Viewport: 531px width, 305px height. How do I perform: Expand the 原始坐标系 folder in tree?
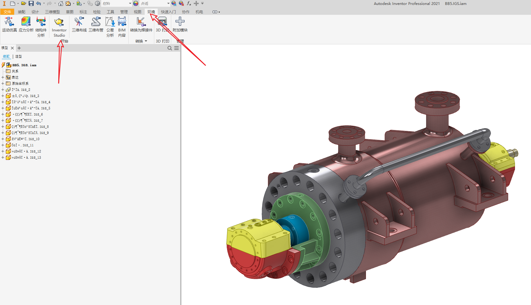click(x=3, y=83)
